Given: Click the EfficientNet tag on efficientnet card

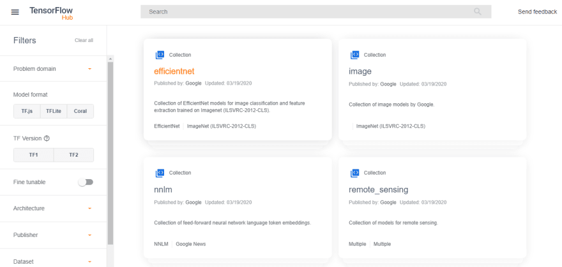Looking at the screenshot, I should [167, 126].
